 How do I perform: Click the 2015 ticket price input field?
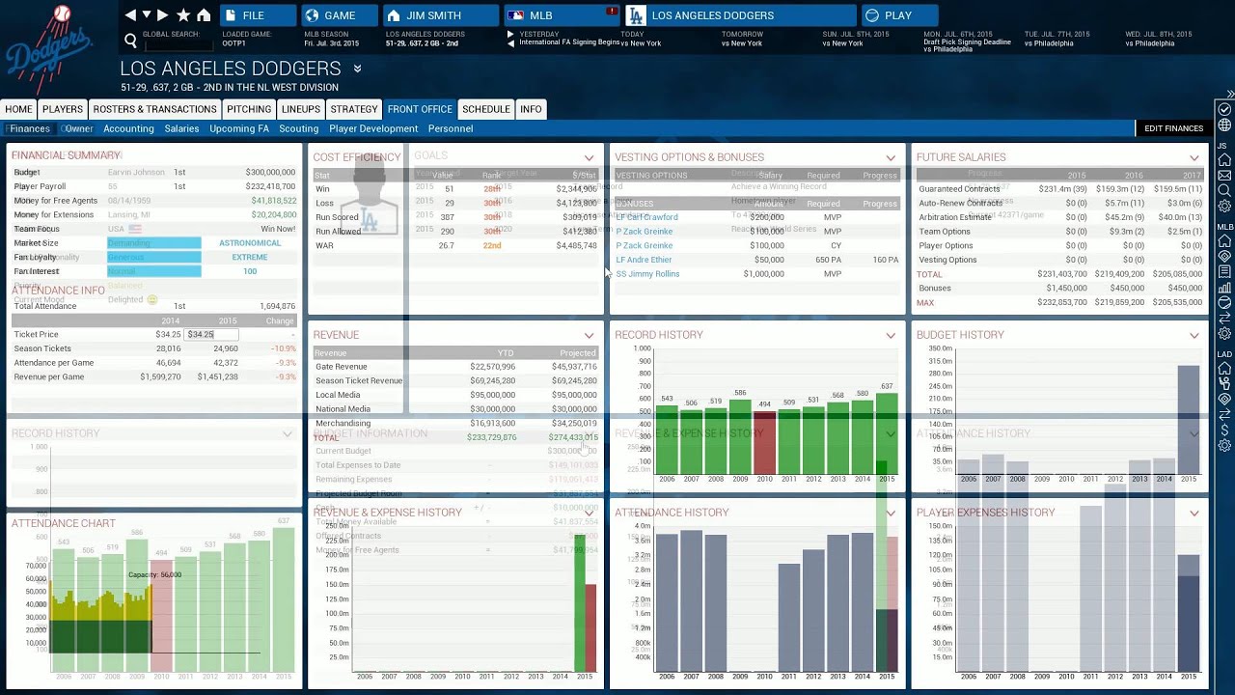pyautogui.click(x=211, y=334)
